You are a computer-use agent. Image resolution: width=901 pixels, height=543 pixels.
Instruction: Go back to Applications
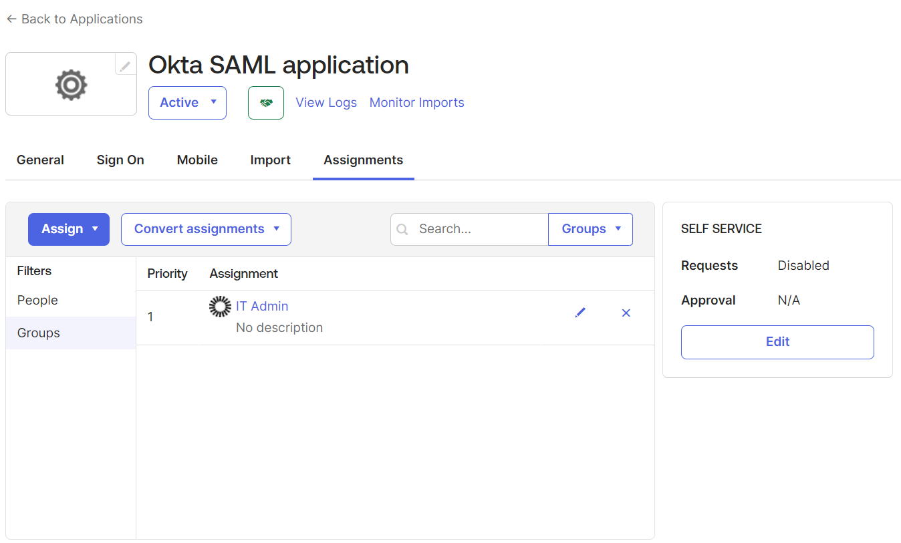pos(75,19)
